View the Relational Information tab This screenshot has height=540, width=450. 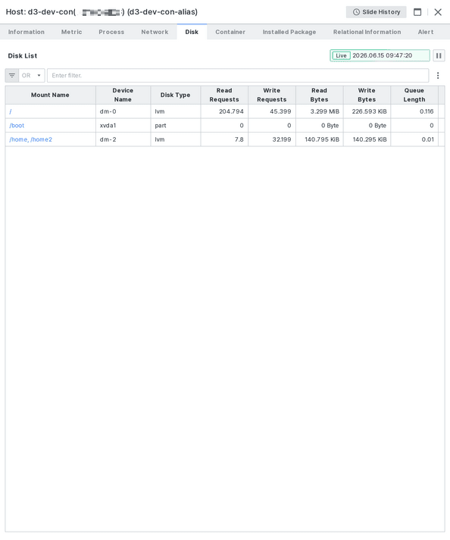367,32
